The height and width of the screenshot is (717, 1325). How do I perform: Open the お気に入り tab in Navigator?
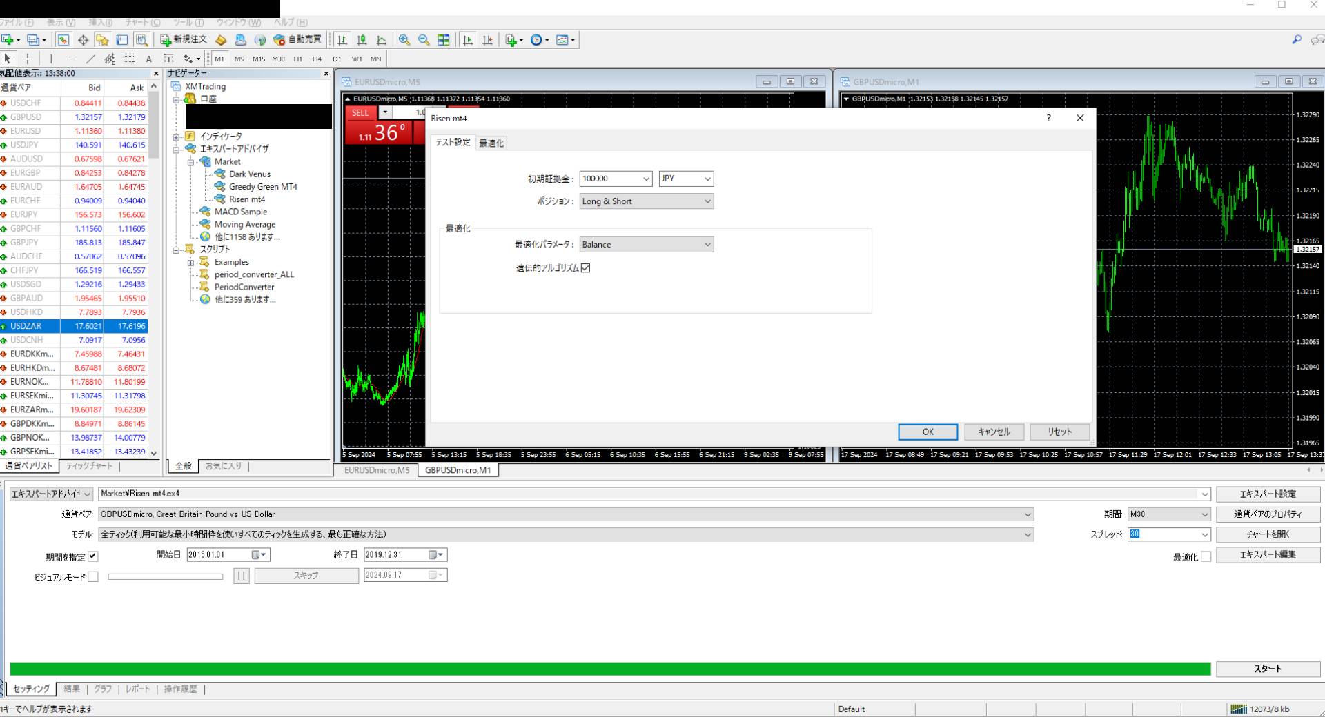[224, 467]
